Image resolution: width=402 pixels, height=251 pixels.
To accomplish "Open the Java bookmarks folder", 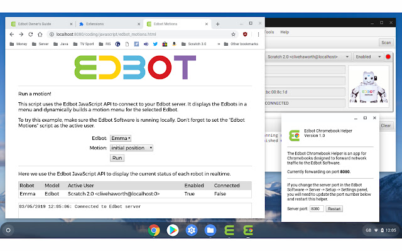I will pos(61,44).
